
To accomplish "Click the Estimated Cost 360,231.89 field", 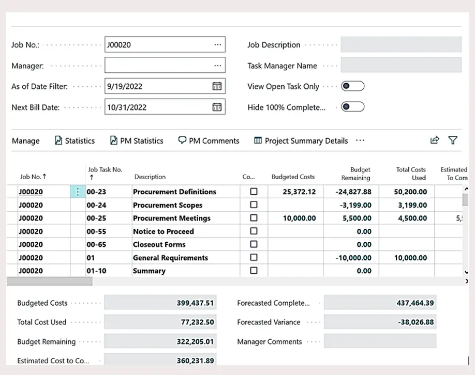I will click(x=160, y=360).
